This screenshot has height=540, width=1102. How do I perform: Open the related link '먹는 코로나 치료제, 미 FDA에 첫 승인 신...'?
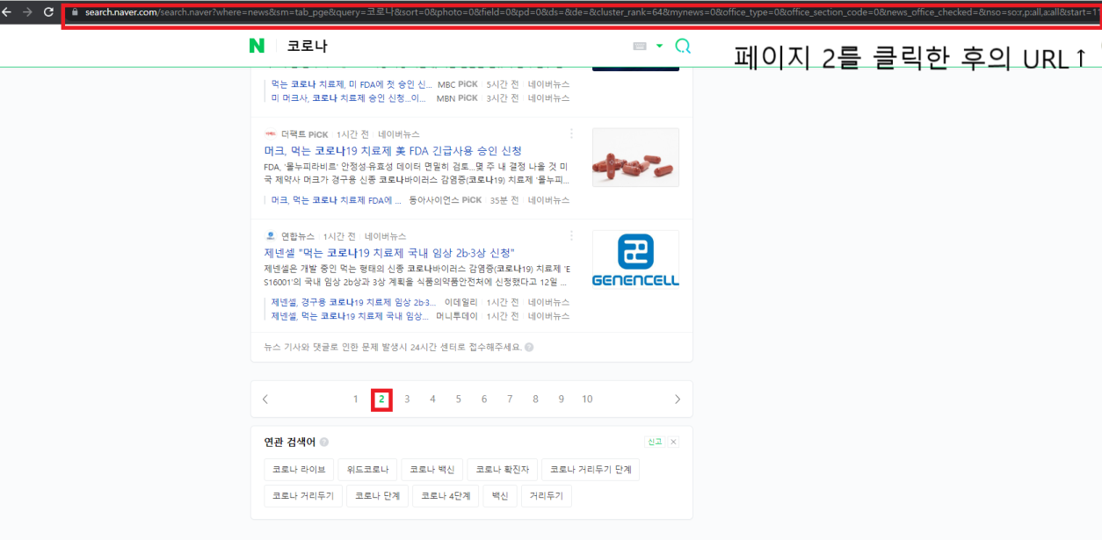click(352, 84)
